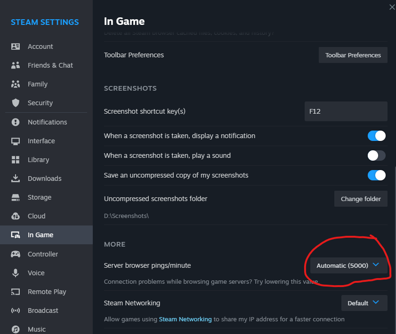Open Notifications settings page
Viewport: 396px width, 334px height.
(x=47, y=122)
